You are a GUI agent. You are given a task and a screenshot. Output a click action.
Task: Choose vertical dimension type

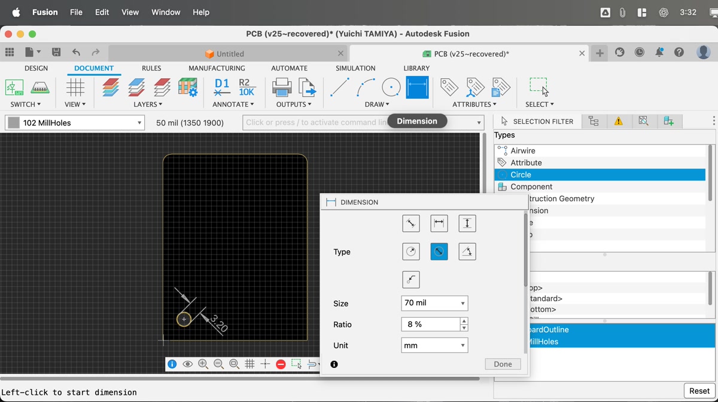tap(467, 223)
